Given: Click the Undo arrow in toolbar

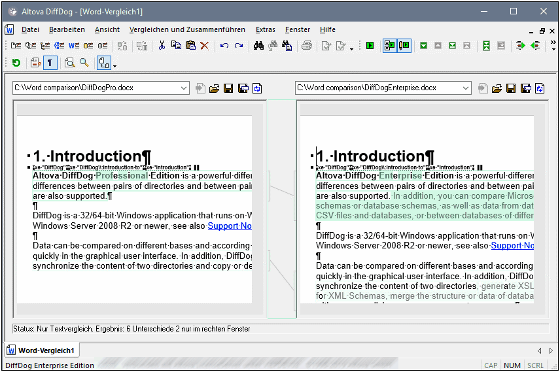Looking at the screenshot, I should [224, 46].
